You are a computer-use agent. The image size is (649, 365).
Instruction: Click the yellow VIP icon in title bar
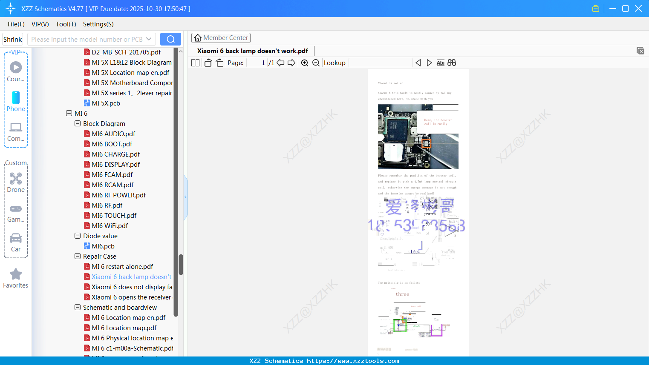596,9
